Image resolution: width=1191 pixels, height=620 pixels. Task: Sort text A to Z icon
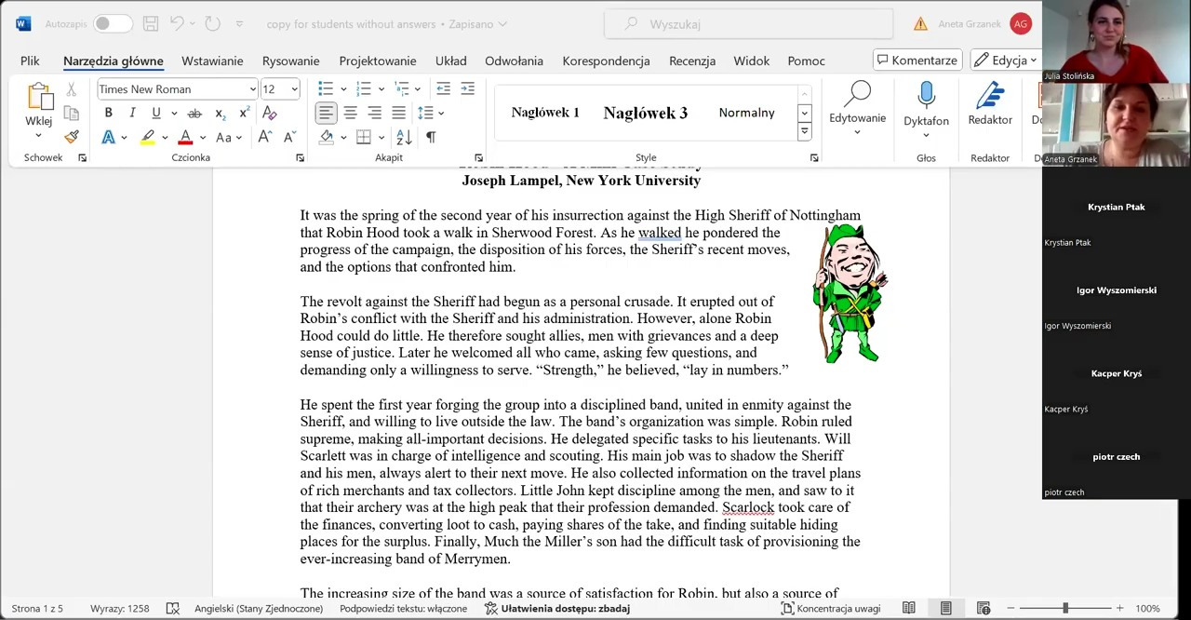tap(404, 137)
